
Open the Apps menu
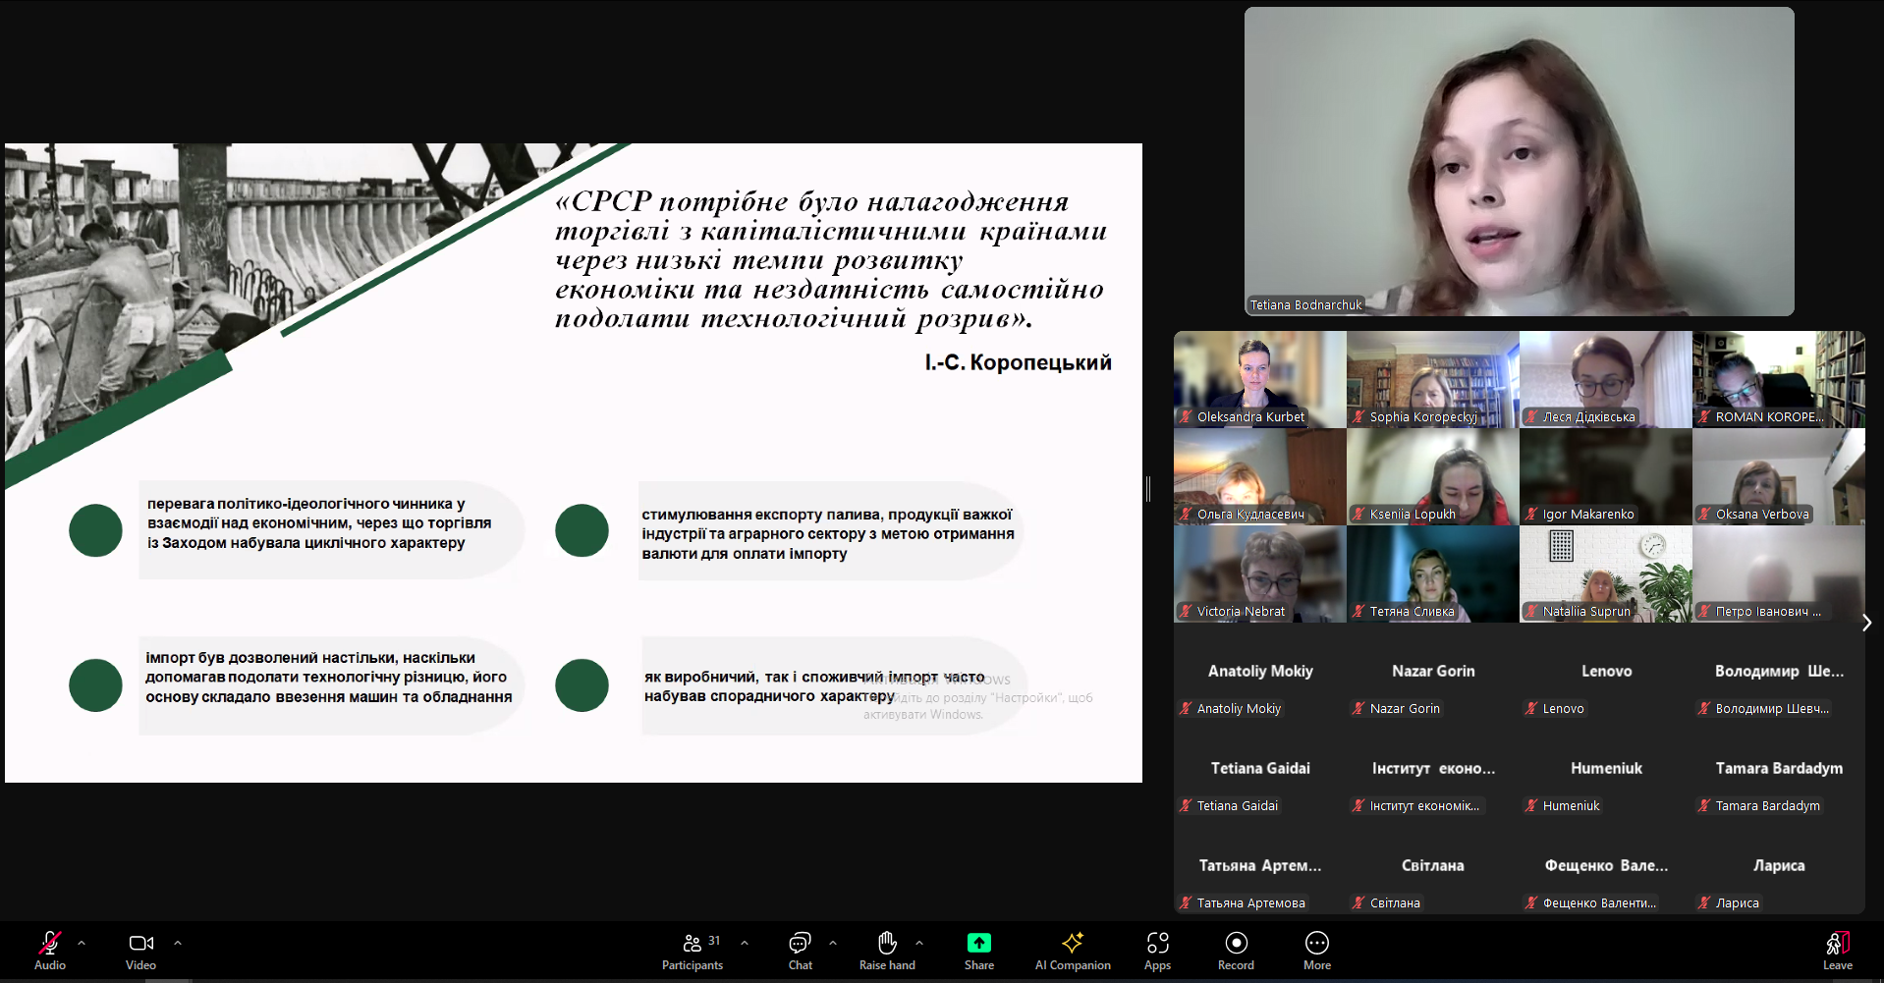pyautogui.click(x=1157, y=950)
